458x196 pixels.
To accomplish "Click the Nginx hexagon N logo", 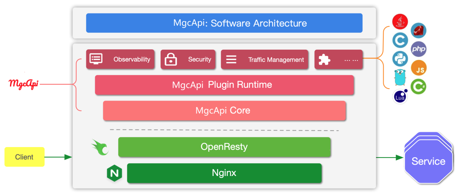I will (x=114, y=173).
